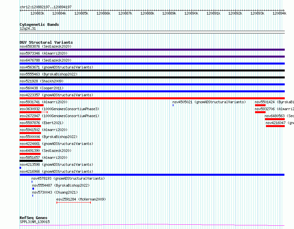Click the red bar under nsv4216047

pyautogui.click(x=275, y=126)
